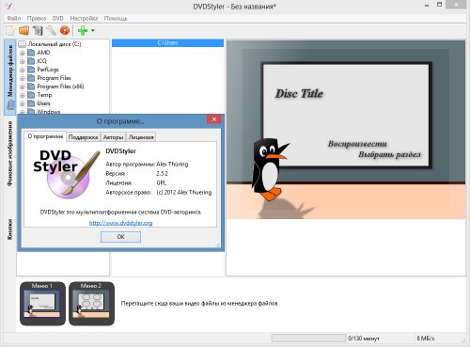This screenshot has width=470, height=347.
Task: Click the Save project toolbar icon
Action: (x=38, y=30)
